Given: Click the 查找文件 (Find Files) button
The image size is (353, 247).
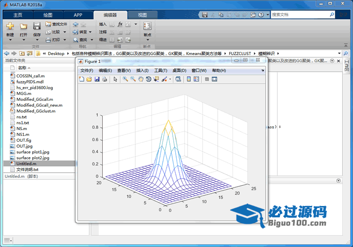Looking at the screenshot, I should click(56, 24).
